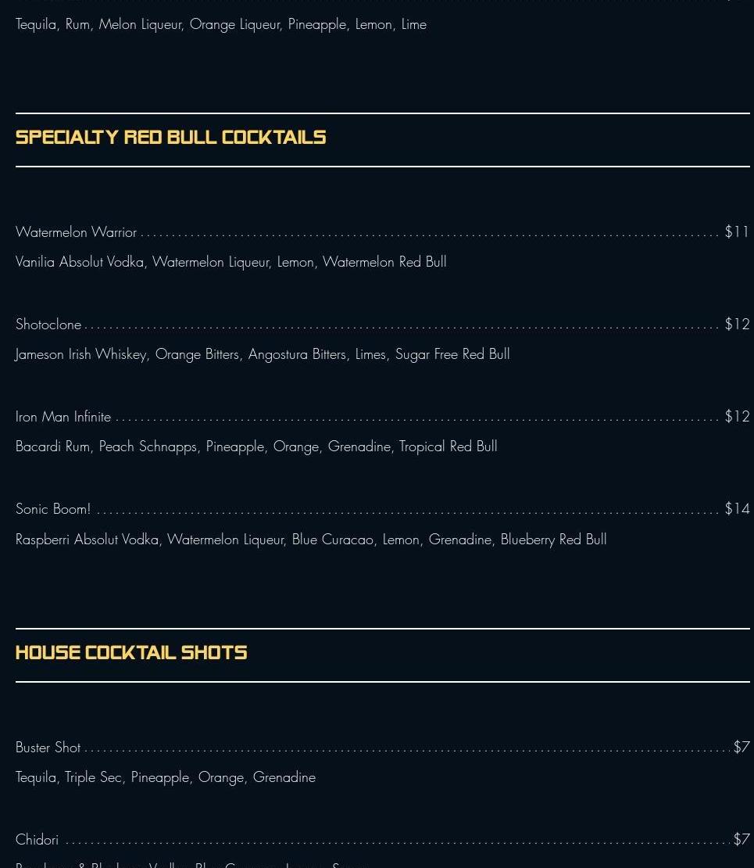Viewport: 754px width, 868px height.
Task: Select the Chidori shot name
Action: point(38,840)
